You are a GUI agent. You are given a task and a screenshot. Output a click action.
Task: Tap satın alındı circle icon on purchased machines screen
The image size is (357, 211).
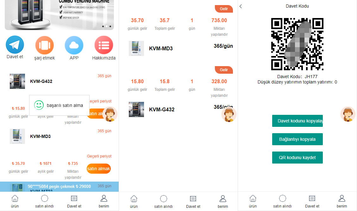pyautogui.click(x=164, y=199)
